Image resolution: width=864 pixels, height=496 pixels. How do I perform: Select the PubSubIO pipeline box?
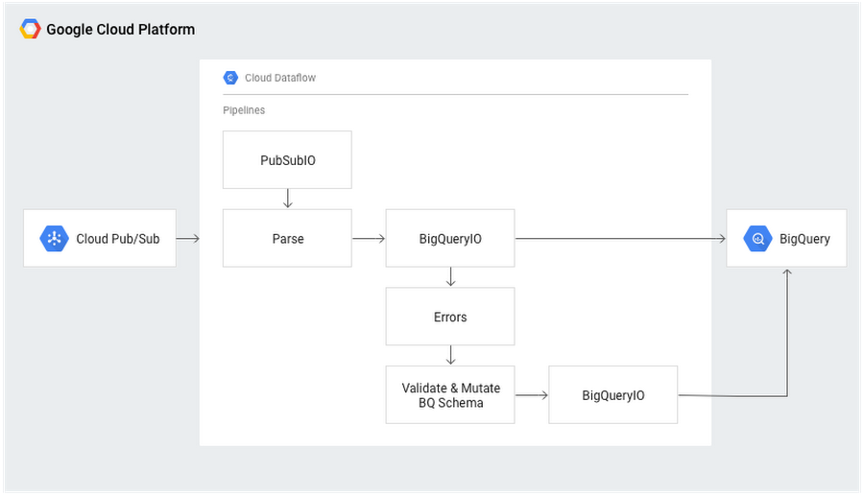coord(287,159)
